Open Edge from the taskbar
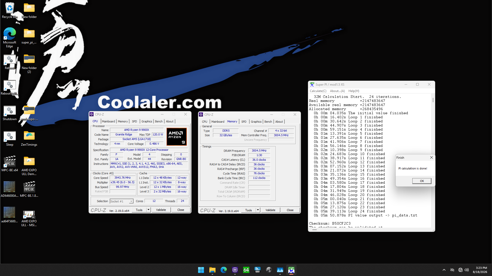The height and width of the screenshot is (276, 492). (x=223, y=270)
